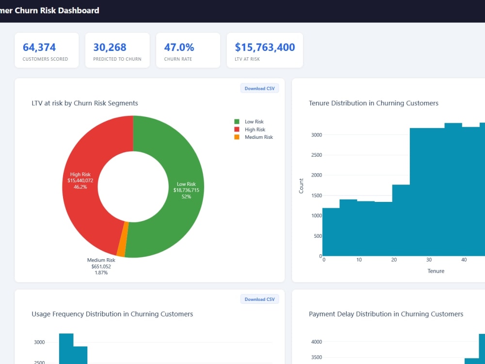Click the first tenure histogram bar near 0

tap(331, 232)
